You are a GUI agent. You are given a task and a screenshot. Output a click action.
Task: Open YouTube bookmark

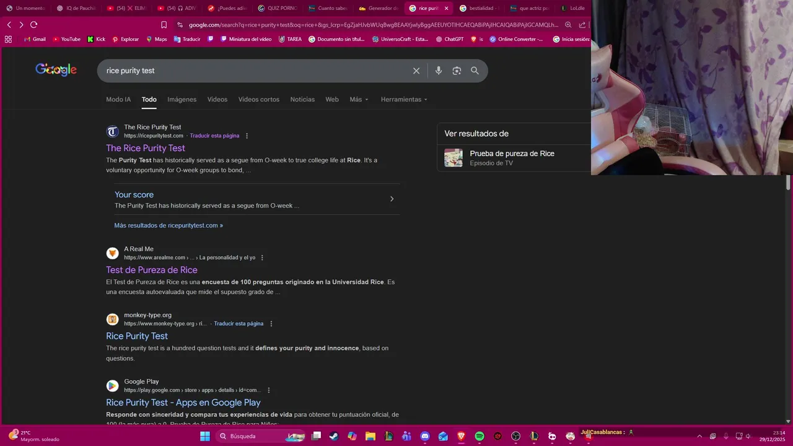tap(66, 39)
